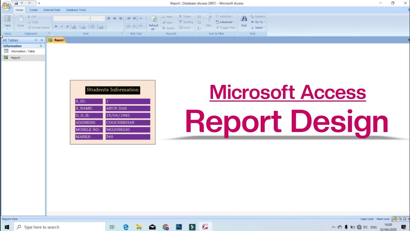
Task: Click the Sort Descending icon
Action: [x=199, y=22]
